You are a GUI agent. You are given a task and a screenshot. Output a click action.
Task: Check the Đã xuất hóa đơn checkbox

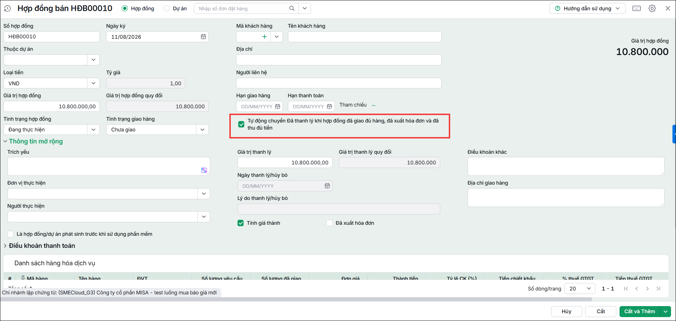pyautogui.click(x=329, y=223)
